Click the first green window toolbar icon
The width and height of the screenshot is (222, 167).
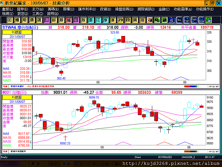[x=157, y=20]
